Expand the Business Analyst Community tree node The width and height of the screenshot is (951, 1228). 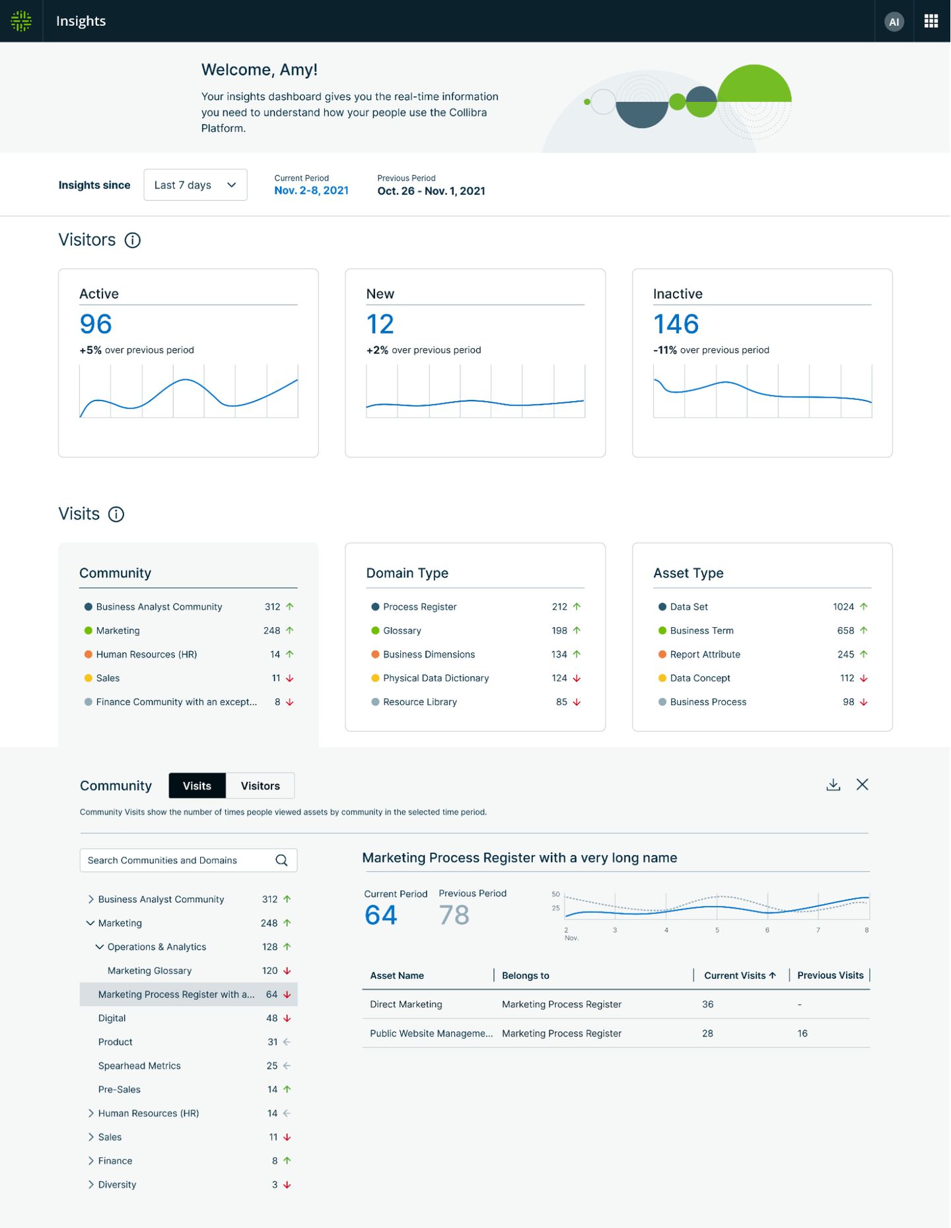click(90, 900)
